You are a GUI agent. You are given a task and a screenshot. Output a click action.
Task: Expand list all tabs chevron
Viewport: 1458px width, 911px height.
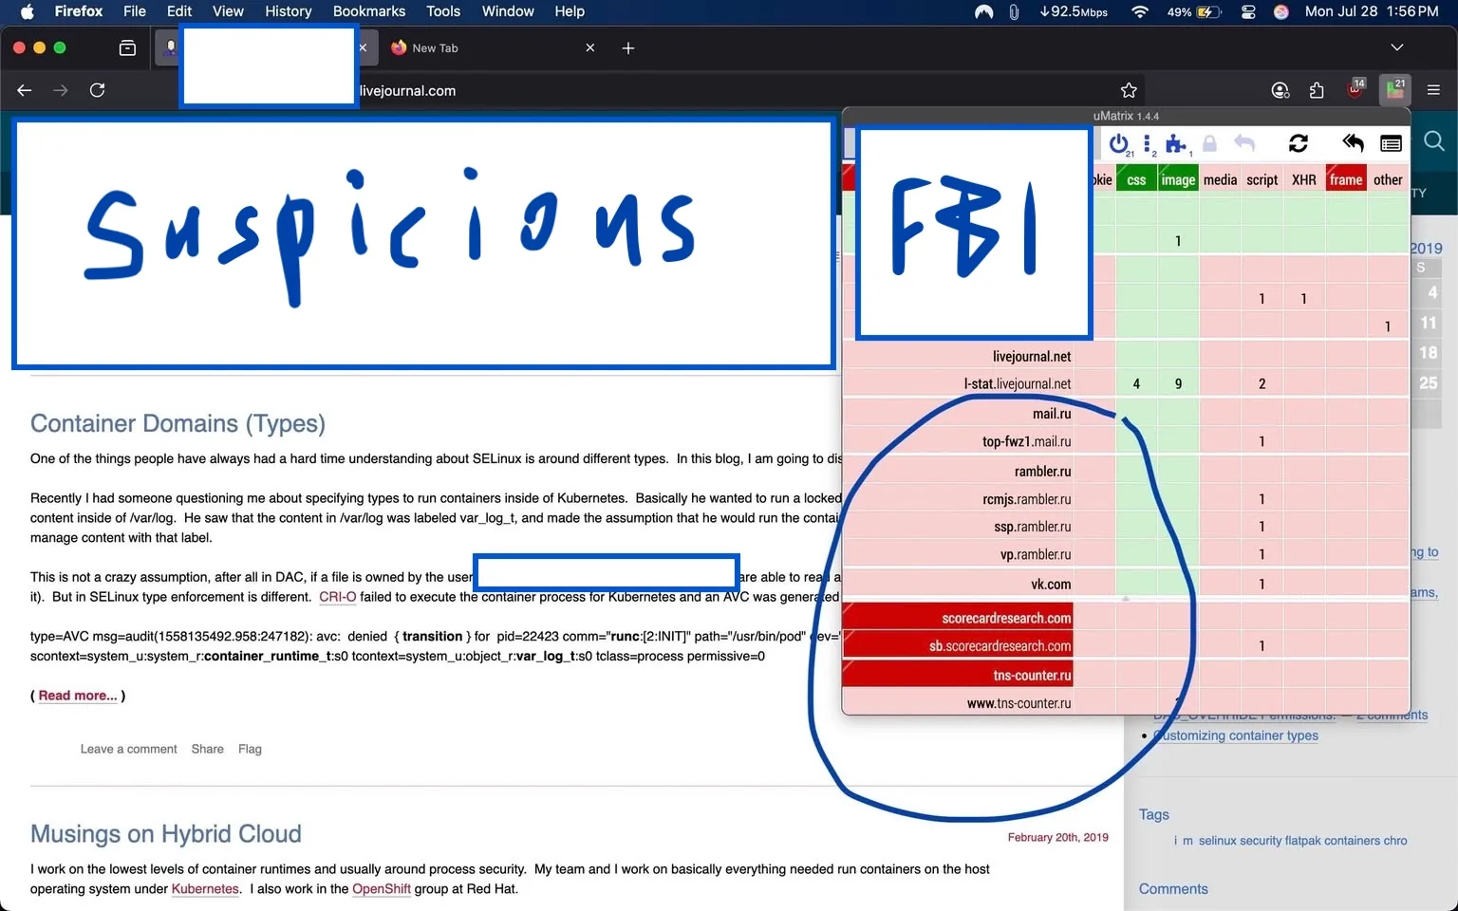pos(1396,47)
